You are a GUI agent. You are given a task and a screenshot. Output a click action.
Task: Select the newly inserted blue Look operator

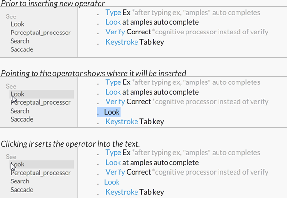[x=112, y=182]
